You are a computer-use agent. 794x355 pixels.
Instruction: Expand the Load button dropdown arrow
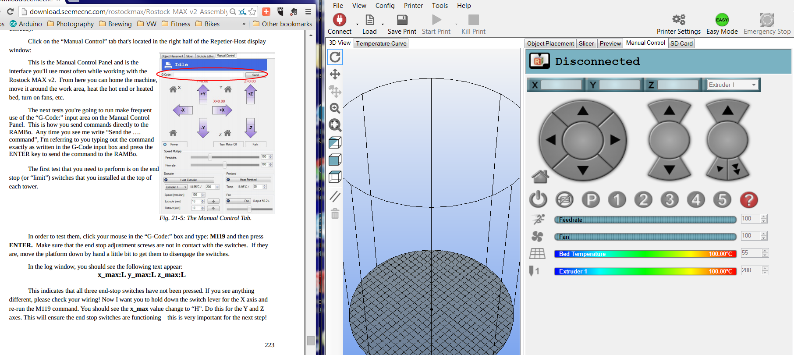point(383,25)
